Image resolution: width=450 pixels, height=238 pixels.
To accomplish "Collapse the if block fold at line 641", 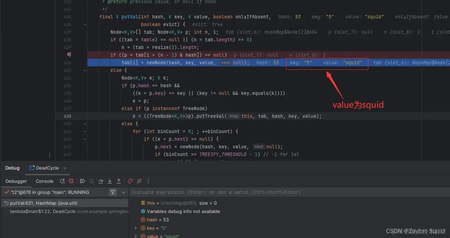I will tap(85, 139).
